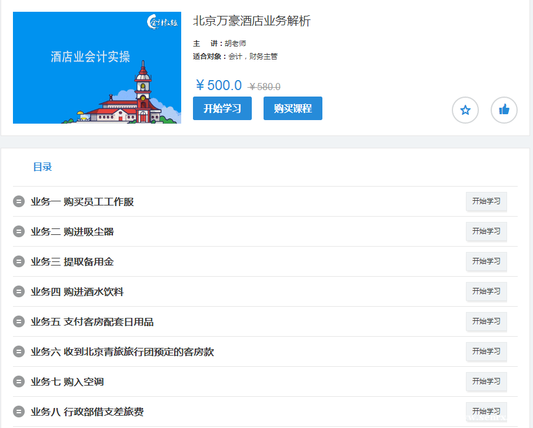The image size is (533, 428).
Task: Click list icon beside 业务一 购买员工工作服
Action: (x=19, y=202)
